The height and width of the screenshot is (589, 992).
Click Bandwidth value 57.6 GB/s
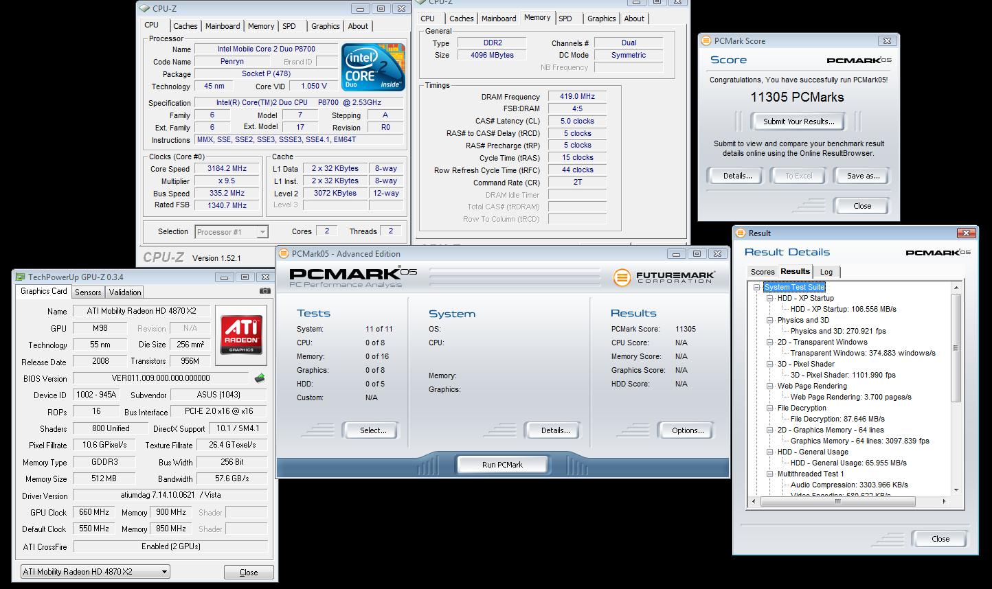pyautogui.click(x=232, y=478)
